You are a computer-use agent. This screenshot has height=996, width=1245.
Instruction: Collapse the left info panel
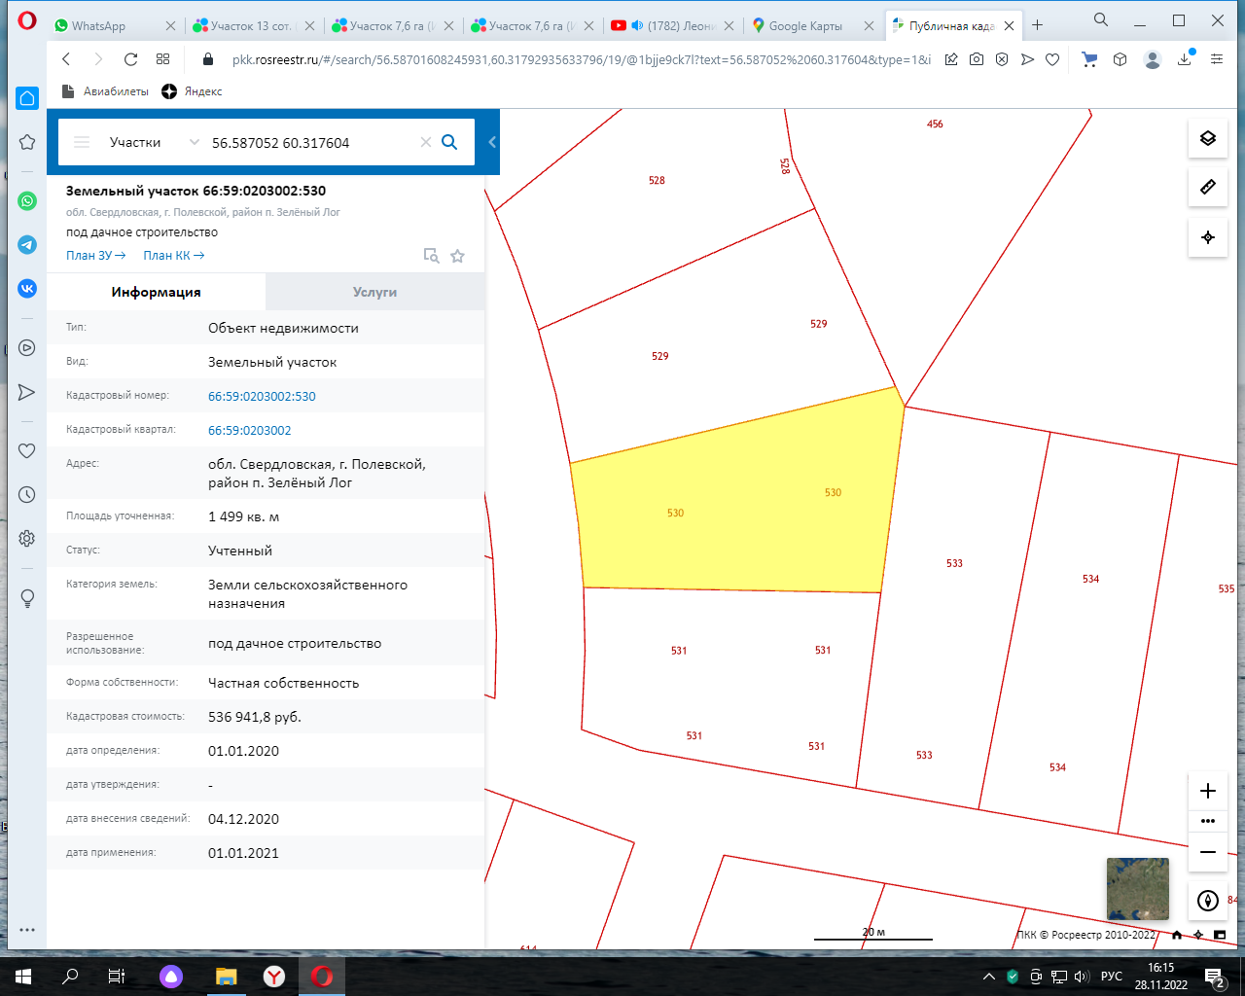click(492, 142)
